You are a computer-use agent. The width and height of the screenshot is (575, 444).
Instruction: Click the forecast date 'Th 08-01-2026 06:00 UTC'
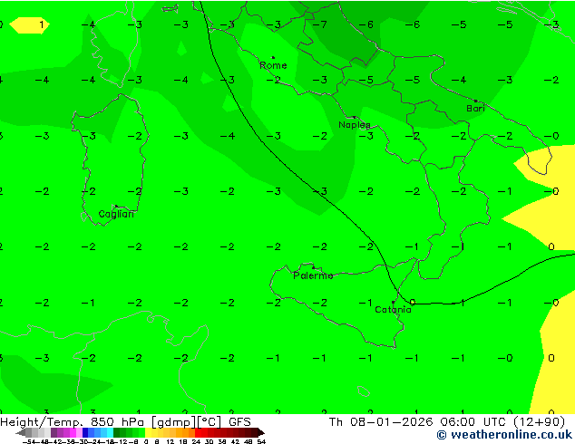click(420, 422)
